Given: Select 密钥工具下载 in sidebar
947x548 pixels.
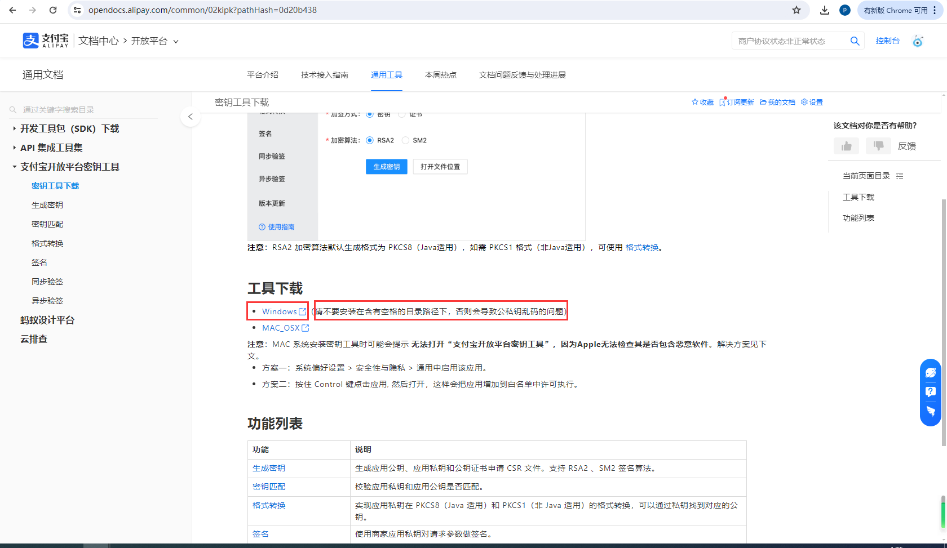Looking at the screenshot, I should [x=55, y=186].
